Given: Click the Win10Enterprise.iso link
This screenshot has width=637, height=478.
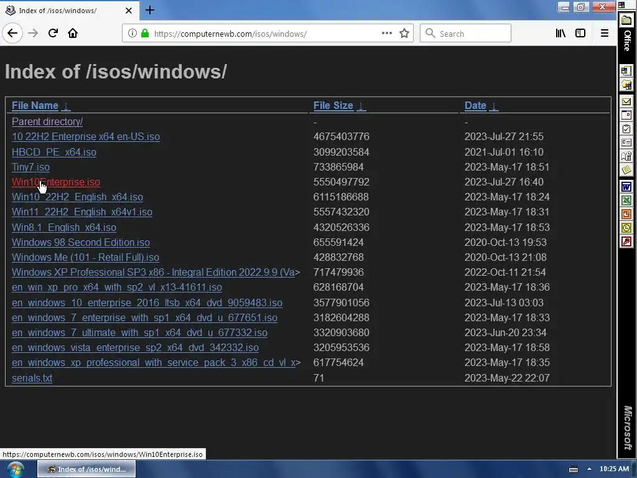Looking at the screenshot, I should pos(55,182).
